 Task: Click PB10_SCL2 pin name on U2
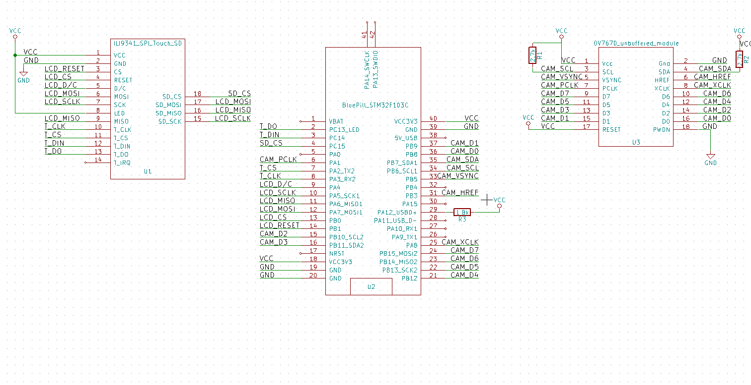point(346,237)
